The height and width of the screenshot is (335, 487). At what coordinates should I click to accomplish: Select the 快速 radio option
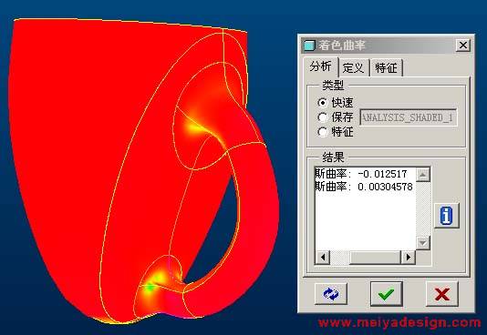(x=323, y=102)
